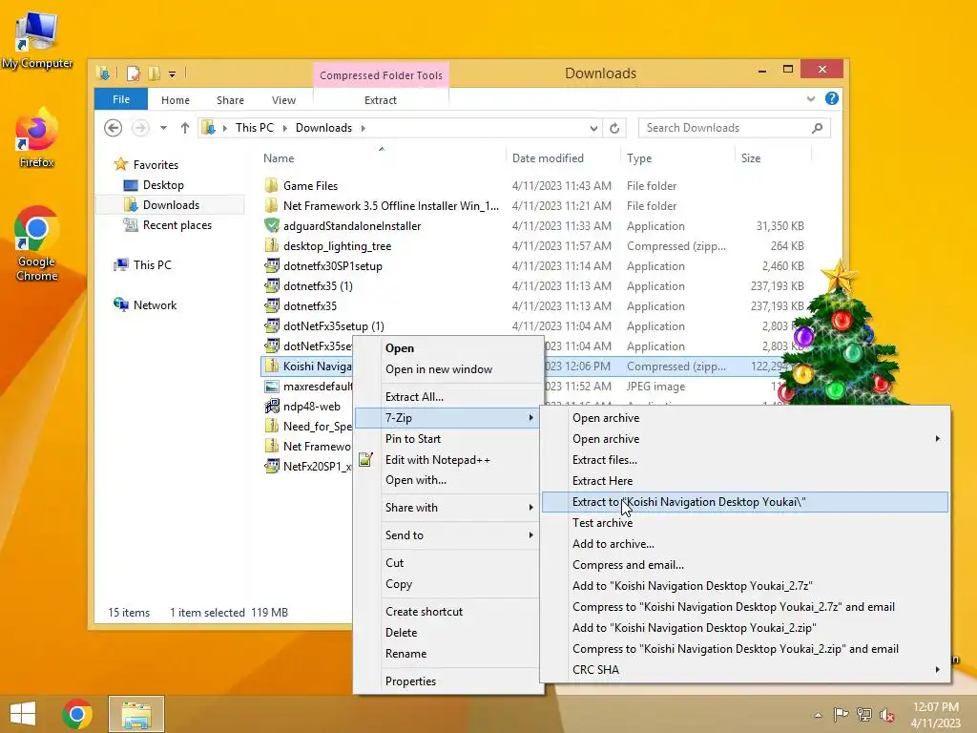
Task: Expand the ribbon chevron
Action: (x=811, y=99)
